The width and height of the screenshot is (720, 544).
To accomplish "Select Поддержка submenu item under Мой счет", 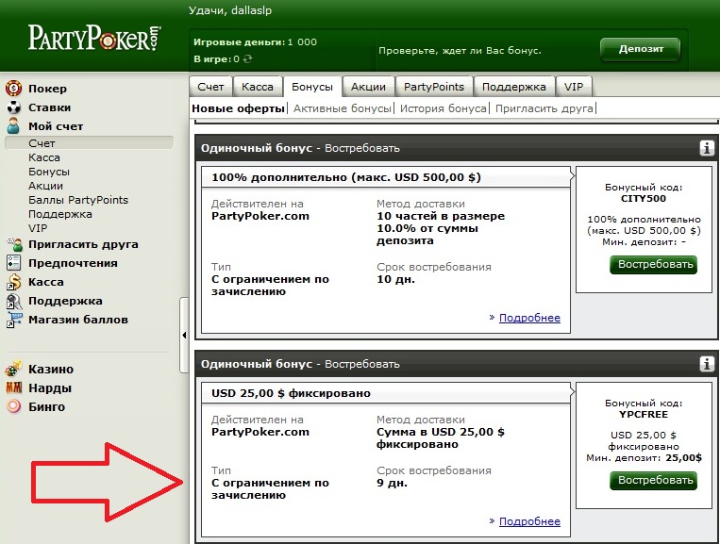I will (x=60, y=214).
